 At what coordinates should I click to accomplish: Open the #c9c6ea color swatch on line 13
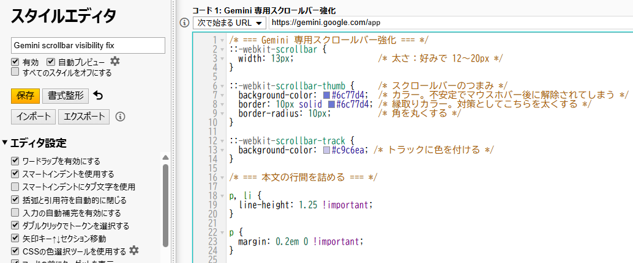326,150
